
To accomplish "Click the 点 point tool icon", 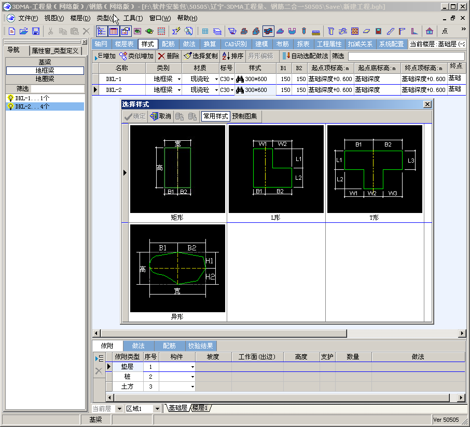I will click(445, 31).
